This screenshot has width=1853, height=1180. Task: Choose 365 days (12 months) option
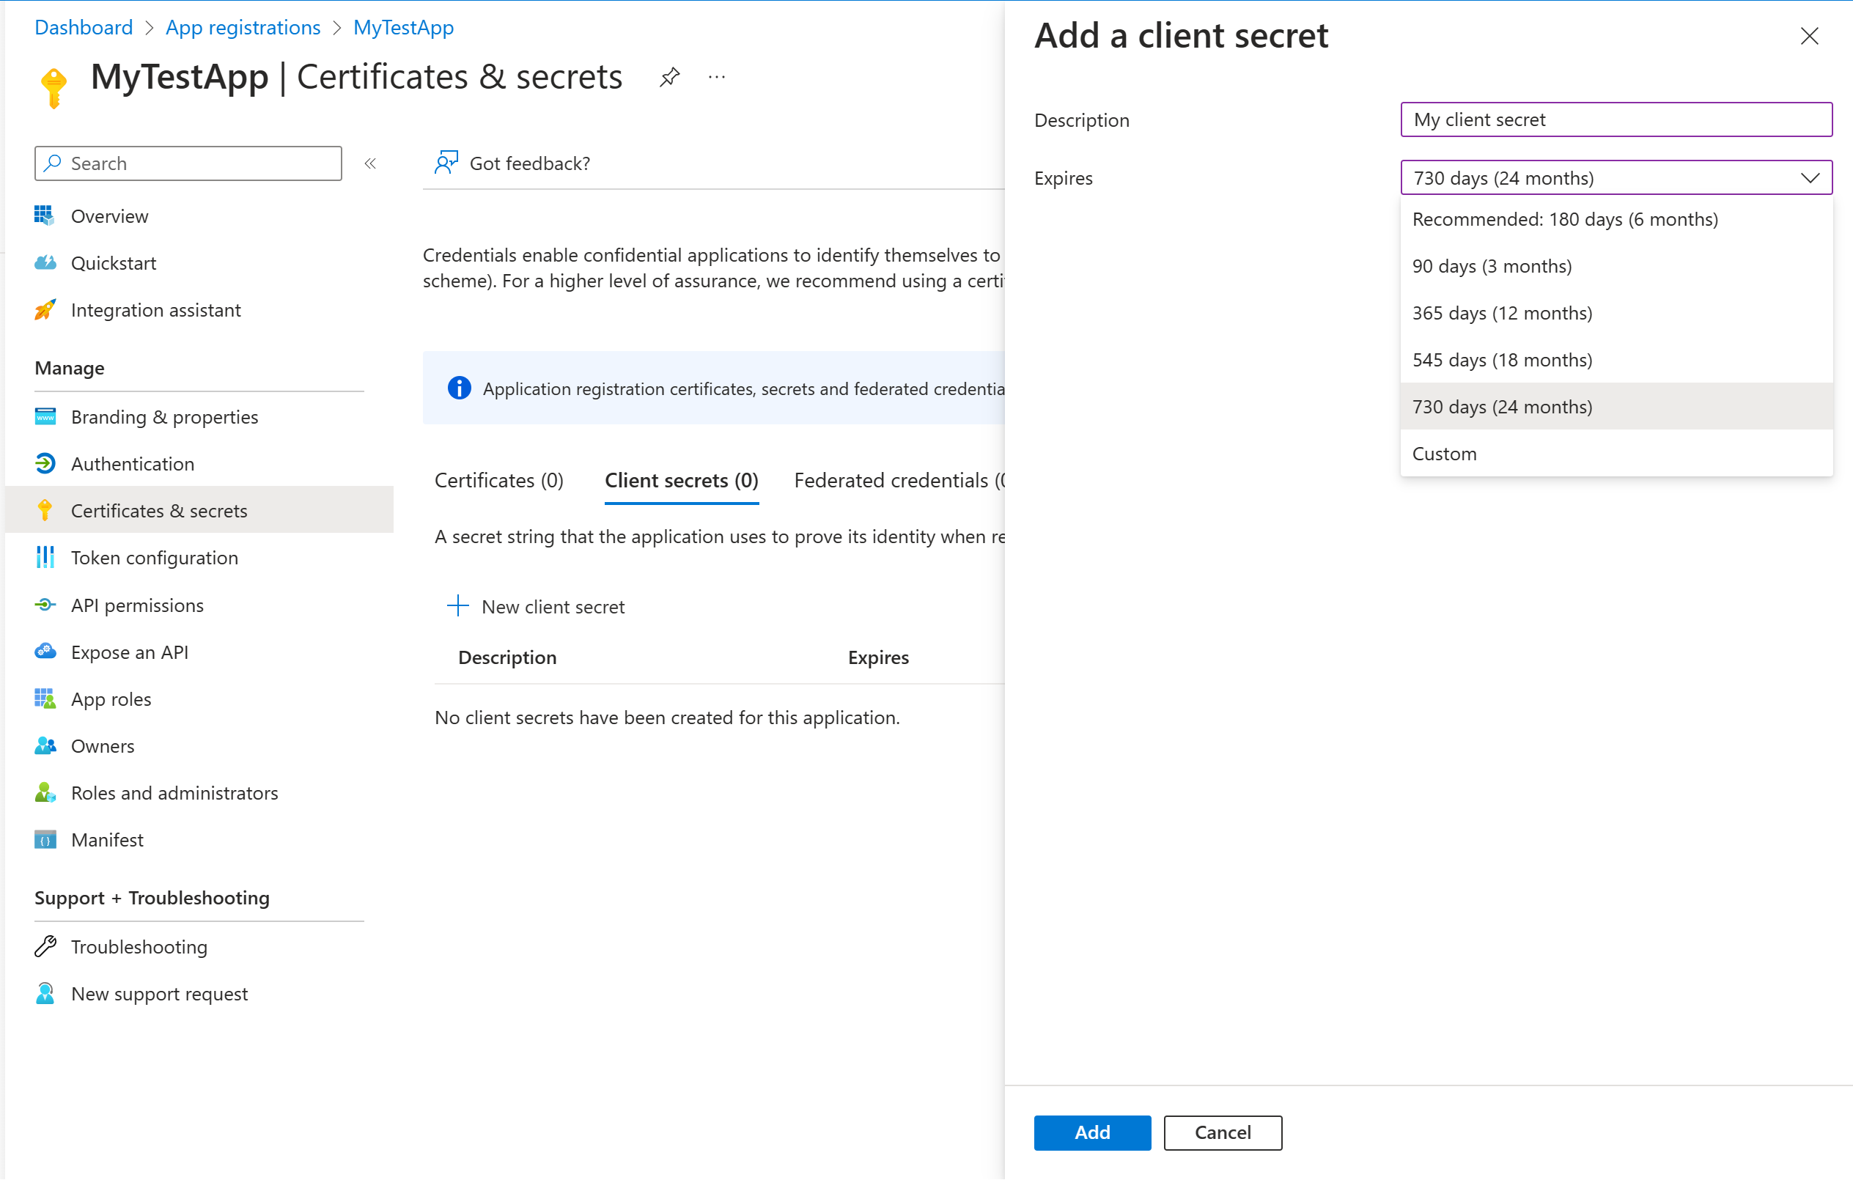point(1616,313)
